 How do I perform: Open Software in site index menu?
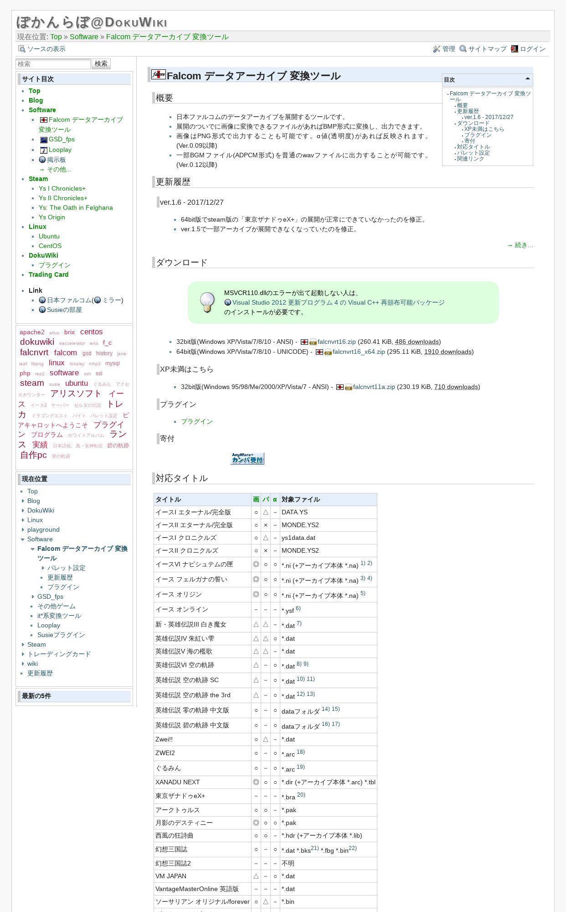(42, 110)
